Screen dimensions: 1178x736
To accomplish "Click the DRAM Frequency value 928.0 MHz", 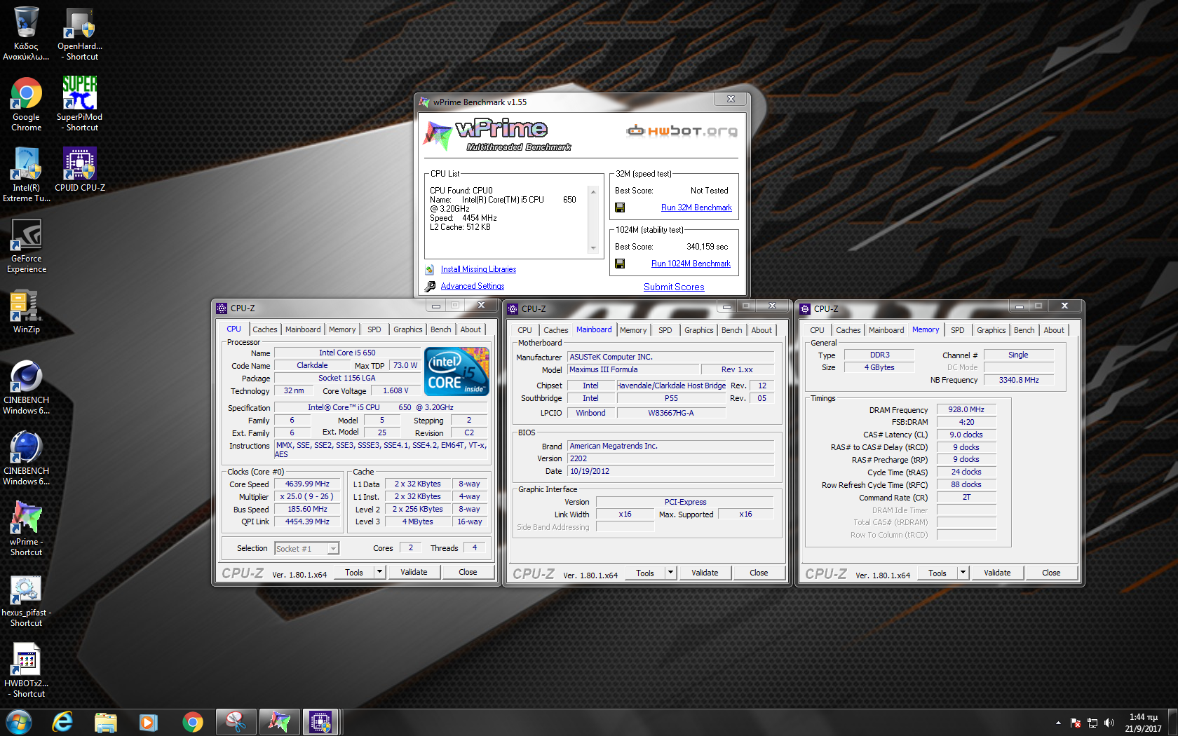I will coord(966,409).
